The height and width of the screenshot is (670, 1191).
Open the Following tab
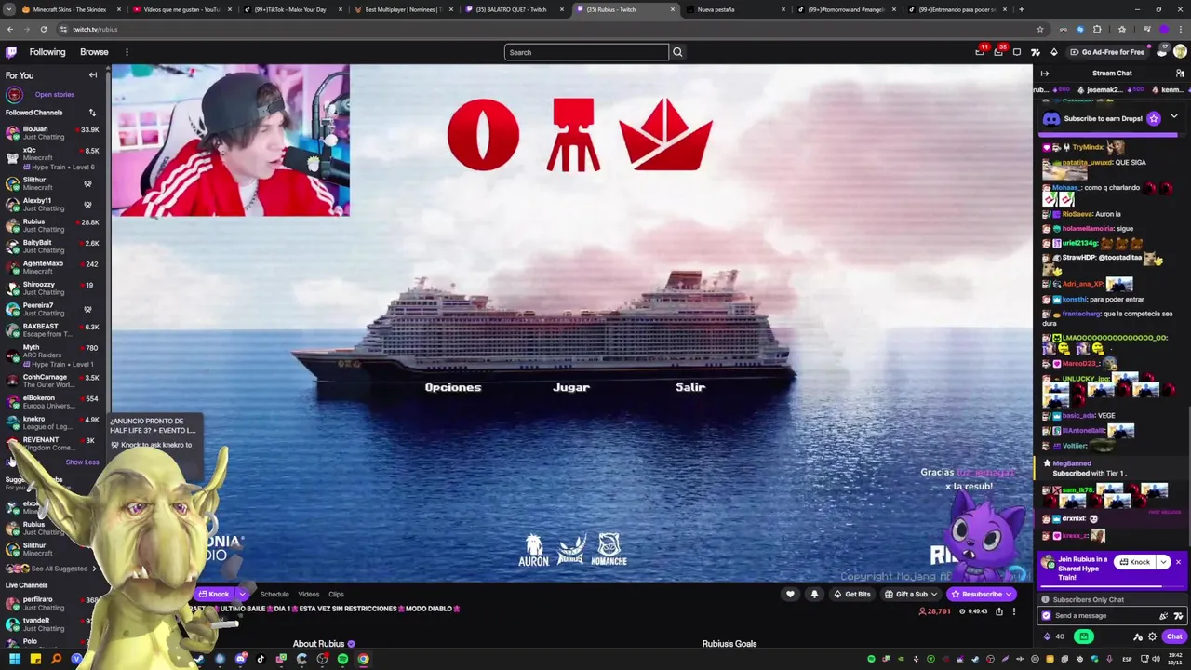[x=47, y=52]
